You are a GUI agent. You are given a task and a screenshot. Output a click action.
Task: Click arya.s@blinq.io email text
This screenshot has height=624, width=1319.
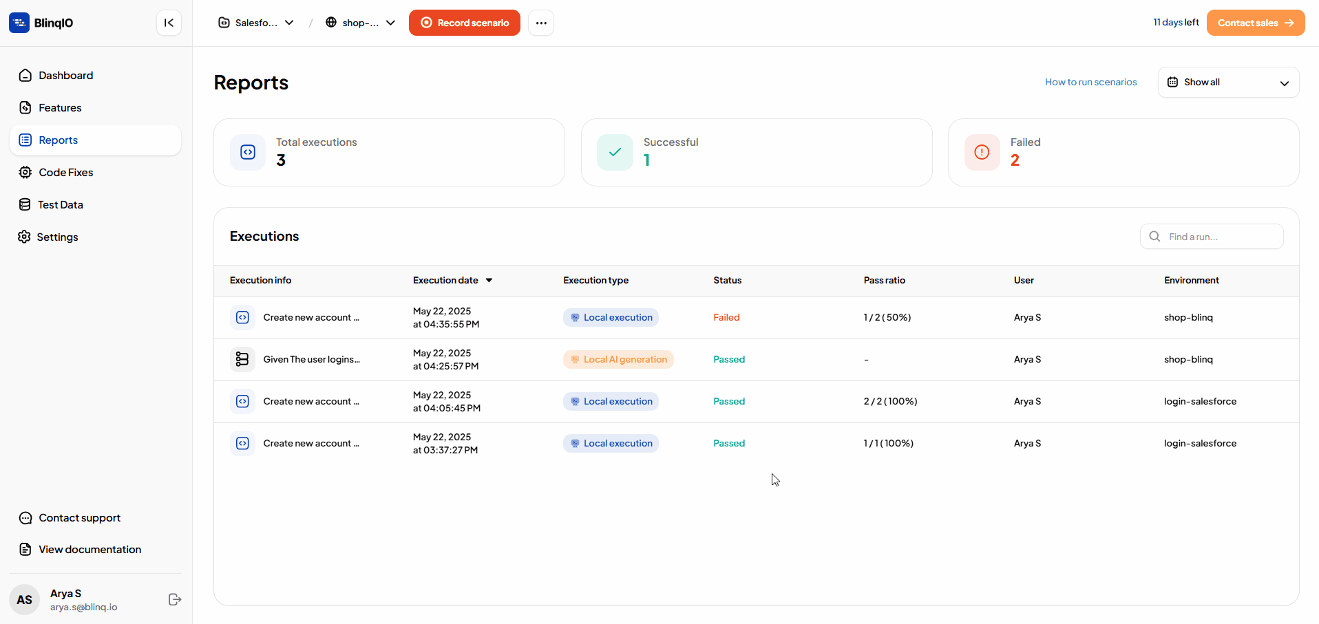tap(83, 607)
